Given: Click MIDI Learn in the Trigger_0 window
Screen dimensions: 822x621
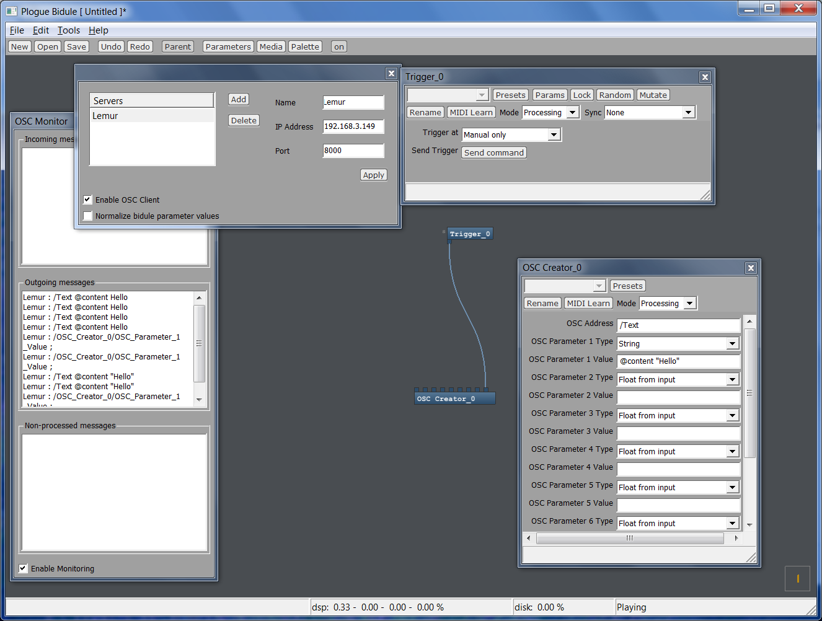Looking at the screenshot, I should tap(471, 112).
